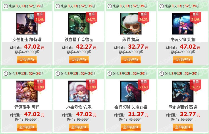The height and width of the screenshot is (134, 209).
Task: Click 立即抢购 under 夜行义贼 艾瑞莉娅
Action: pos(131,127)
